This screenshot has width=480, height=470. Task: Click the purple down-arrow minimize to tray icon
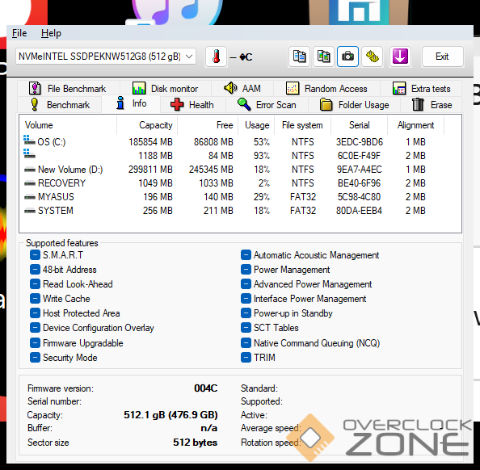pos(400,57)
